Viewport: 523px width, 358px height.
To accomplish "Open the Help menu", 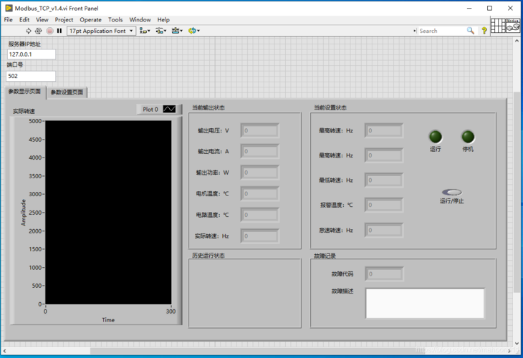I will (x=163, y=19).
